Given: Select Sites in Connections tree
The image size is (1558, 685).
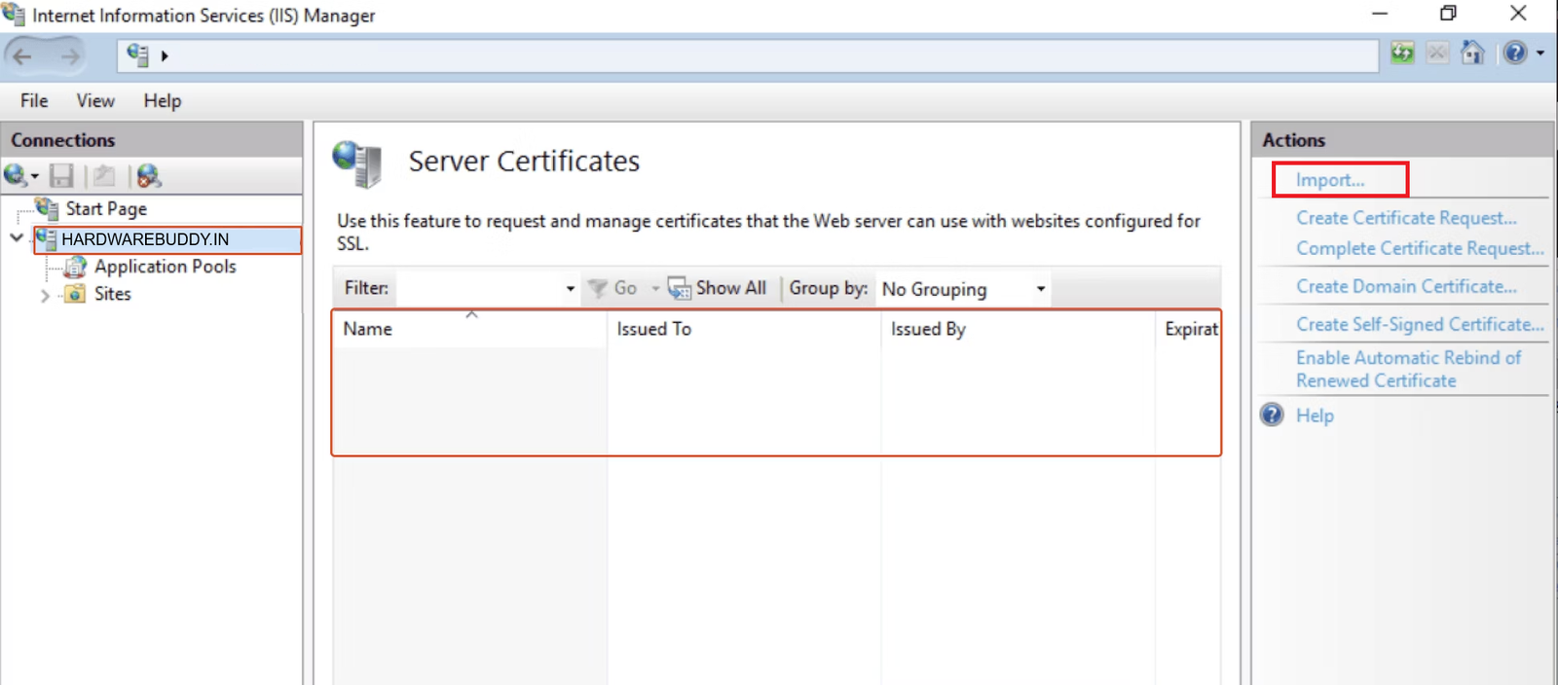Looking at the screenshot, I should (x=113, y=294).
